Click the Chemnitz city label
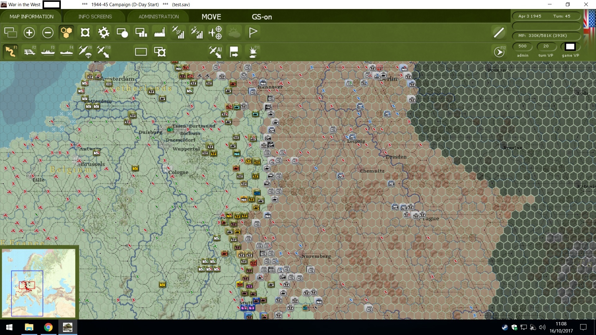596x335 pixels. point(372,171)
